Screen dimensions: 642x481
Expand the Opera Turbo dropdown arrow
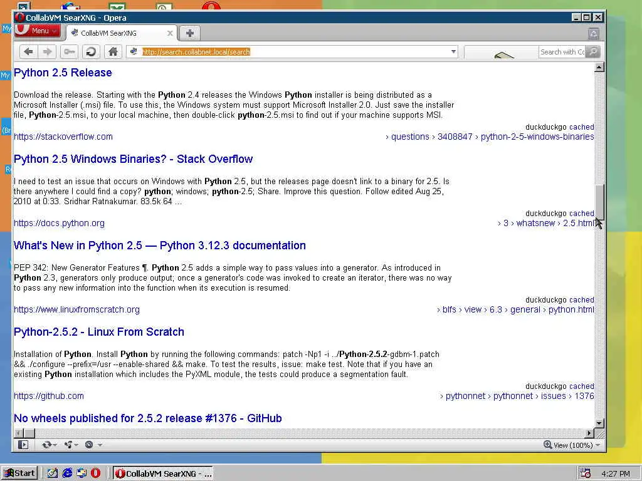[100, 445]
